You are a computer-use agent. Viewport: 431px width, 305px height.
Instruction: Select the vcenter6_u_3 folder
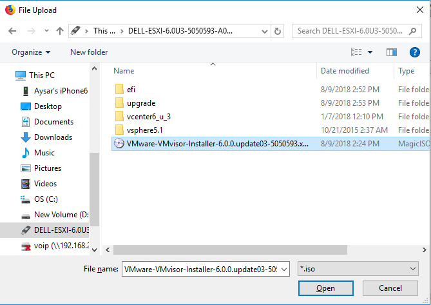(x=148, y=116)
